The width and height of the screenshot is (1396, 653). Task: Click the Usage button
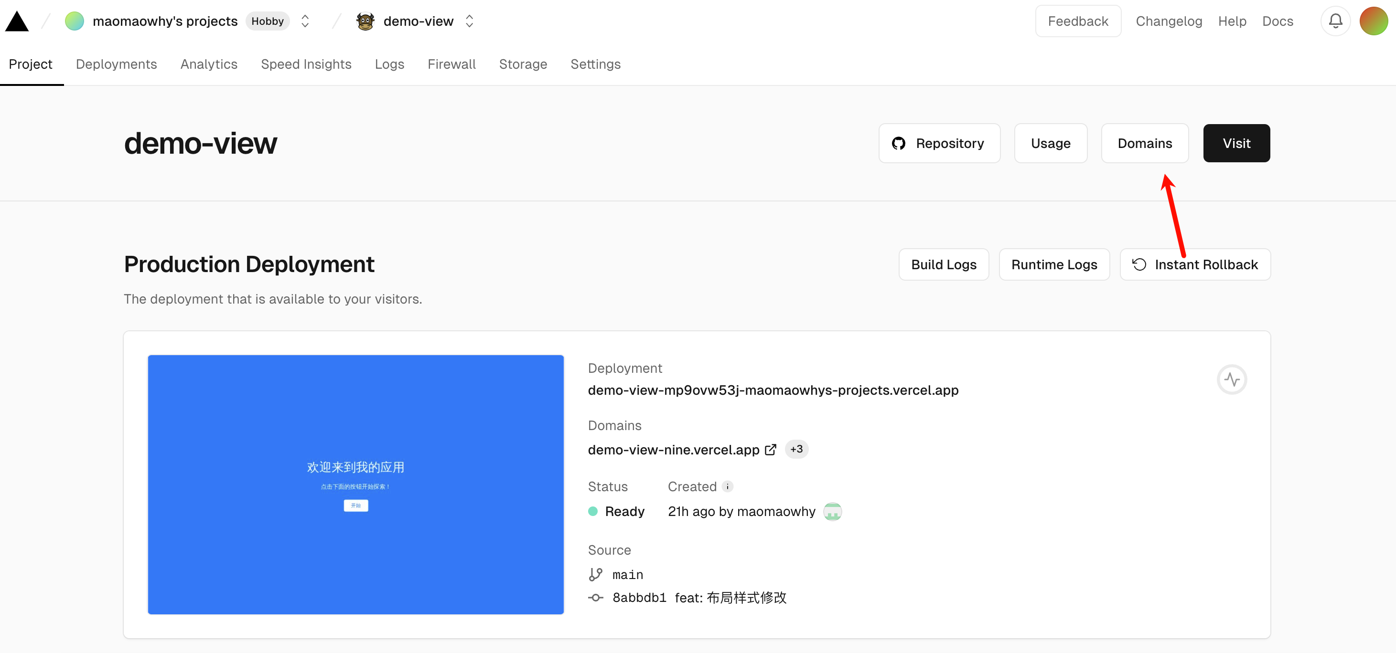click(x=1050, y=143)
